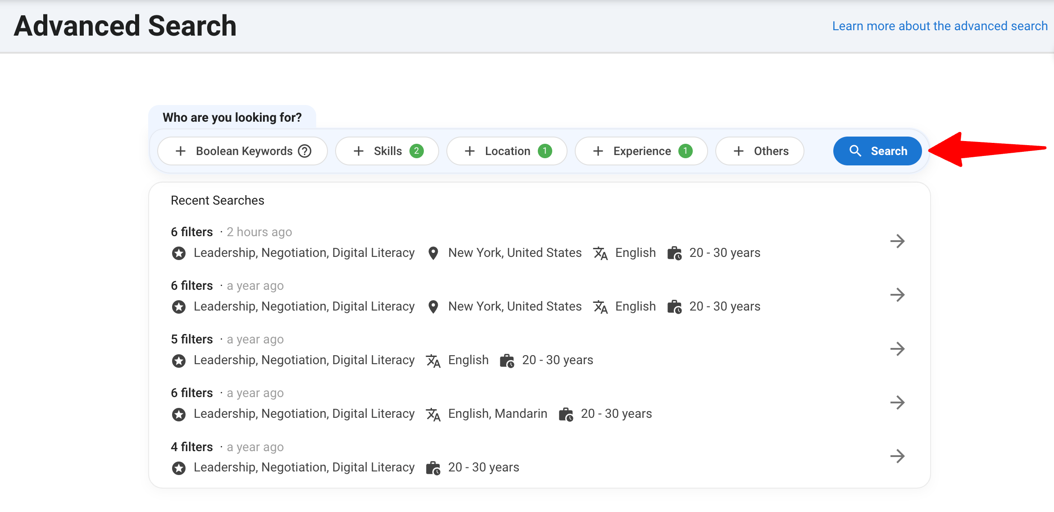Click the Advanced Search page title
The width and height of the screenshot is (1054, 512).
click(x=125, y=26)
